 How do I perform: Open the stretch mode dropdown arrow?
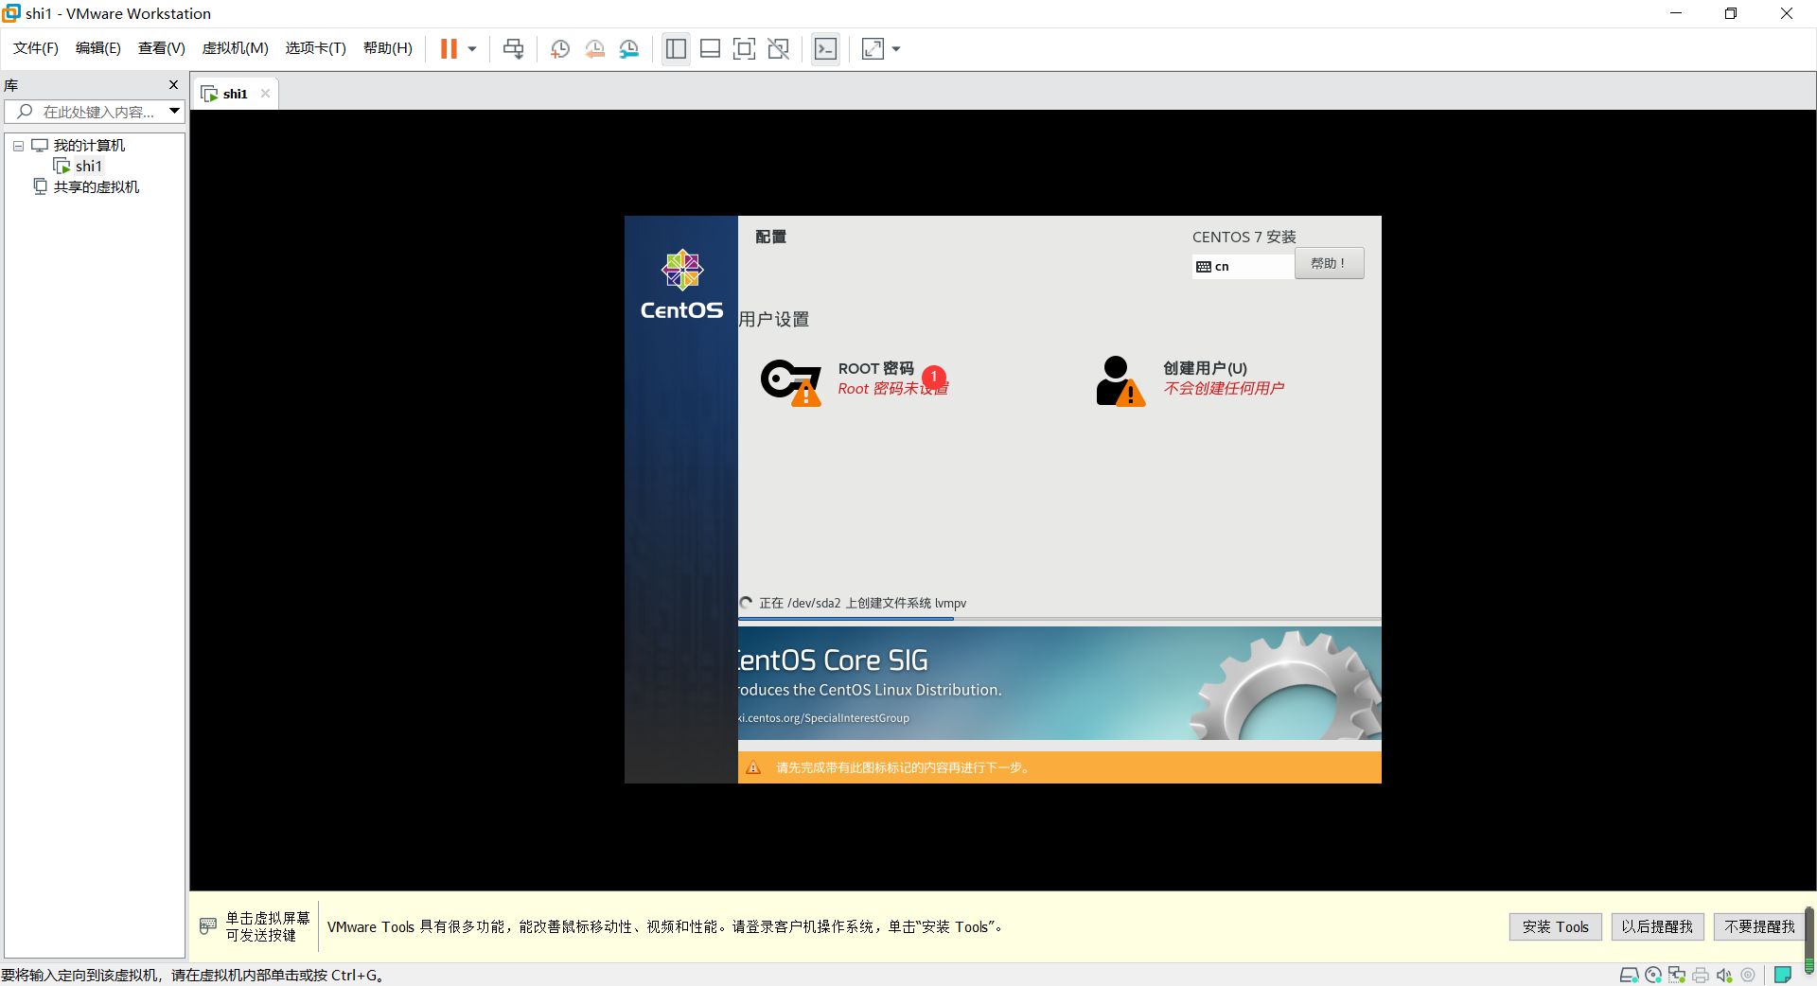pos(896,49)
